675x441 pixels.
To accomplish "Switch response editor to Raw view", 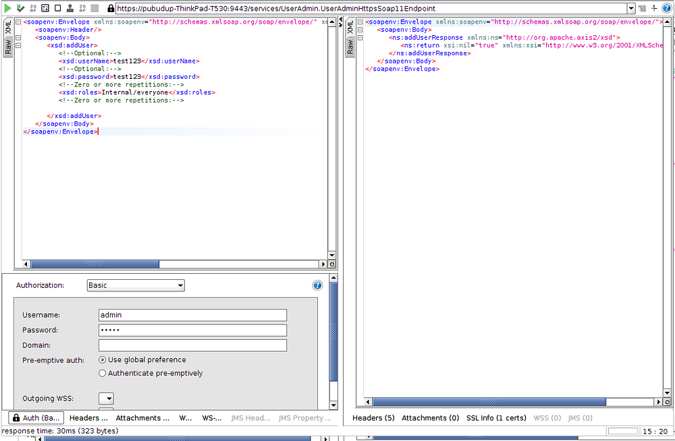I will click(350, 47).
